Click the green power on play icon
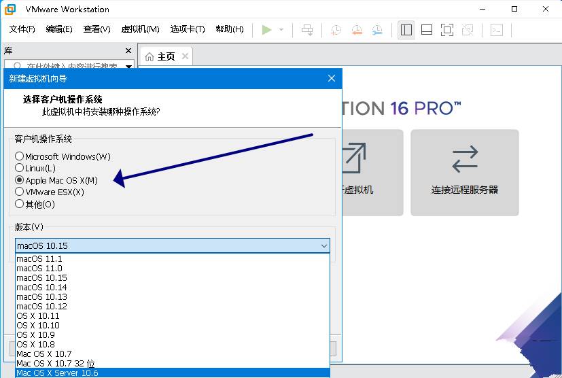The height and width of the screenshot is (378, 562). coord(266,30)
